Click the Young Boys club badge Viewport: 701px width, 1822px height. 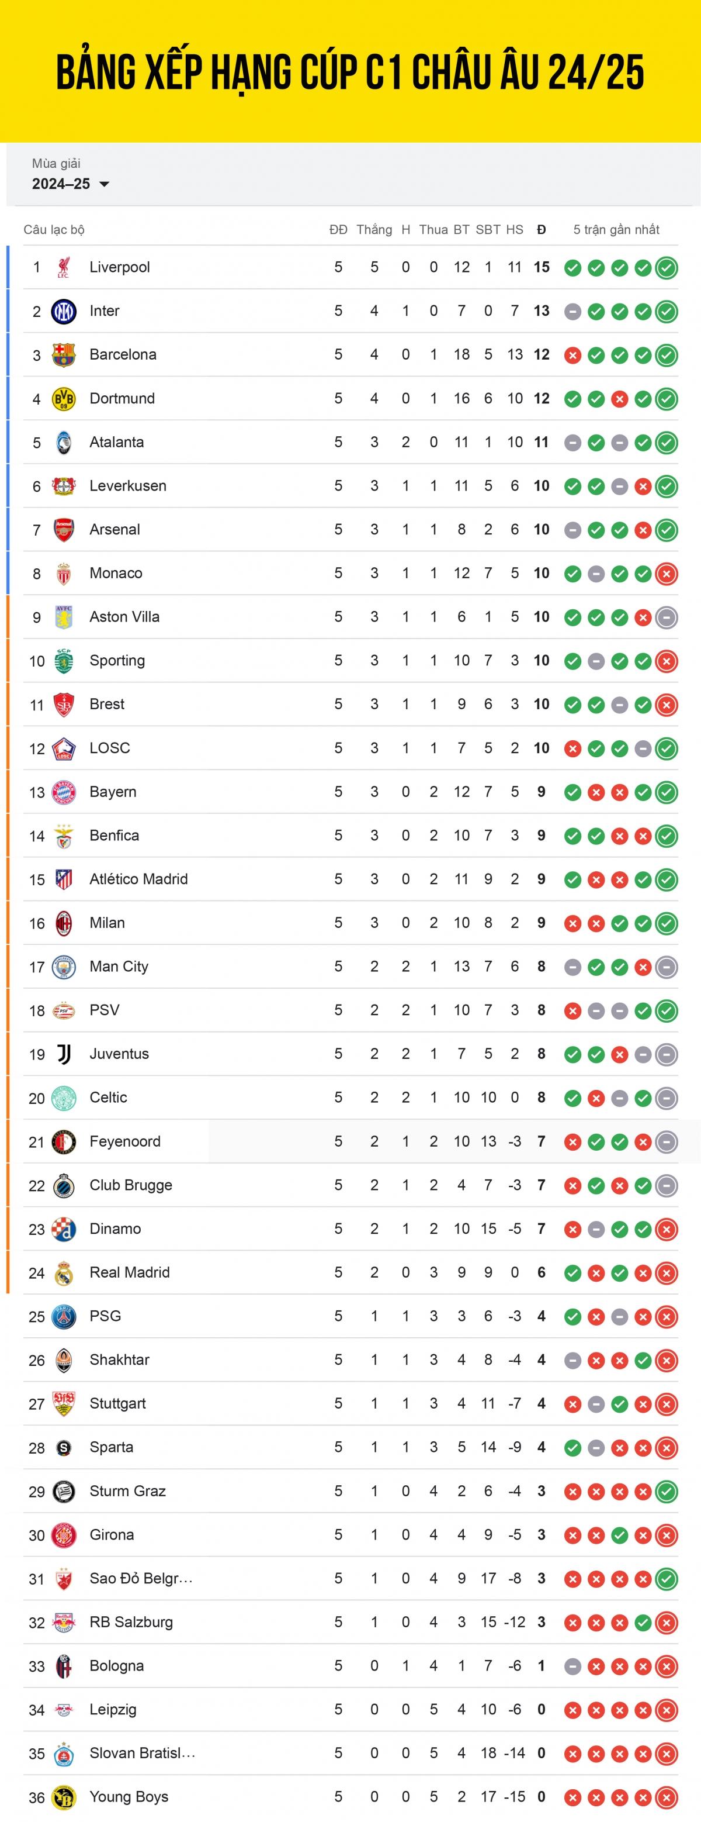[64, 1797]
